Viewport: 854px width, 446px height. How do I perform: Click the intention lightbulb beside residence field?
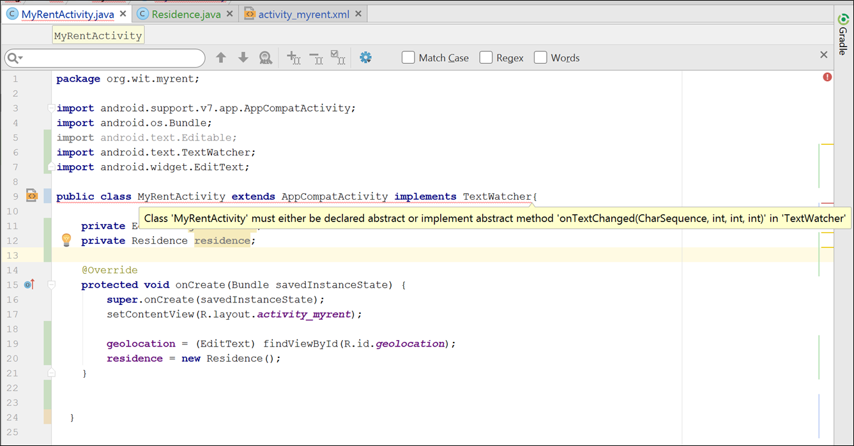click(66, 240)
